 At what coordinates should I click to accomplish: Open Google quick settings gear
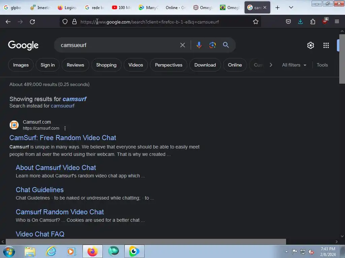click(310, 45)
